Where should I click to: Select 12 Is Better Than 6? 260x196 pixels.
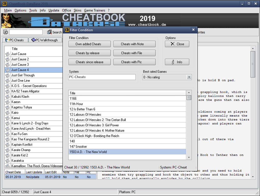coord(127,109)
